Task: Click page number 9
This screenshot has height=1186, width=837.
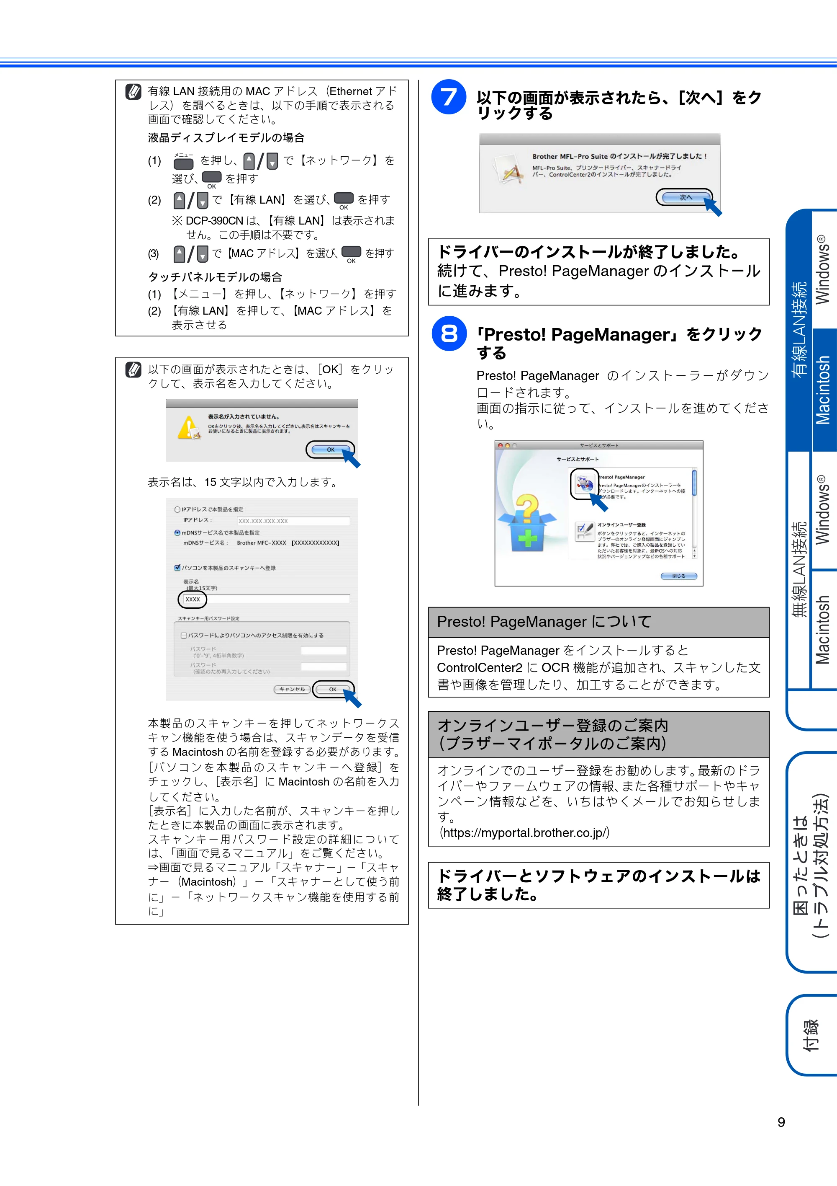Action: pyautogui.click(x=781, y=1122)
